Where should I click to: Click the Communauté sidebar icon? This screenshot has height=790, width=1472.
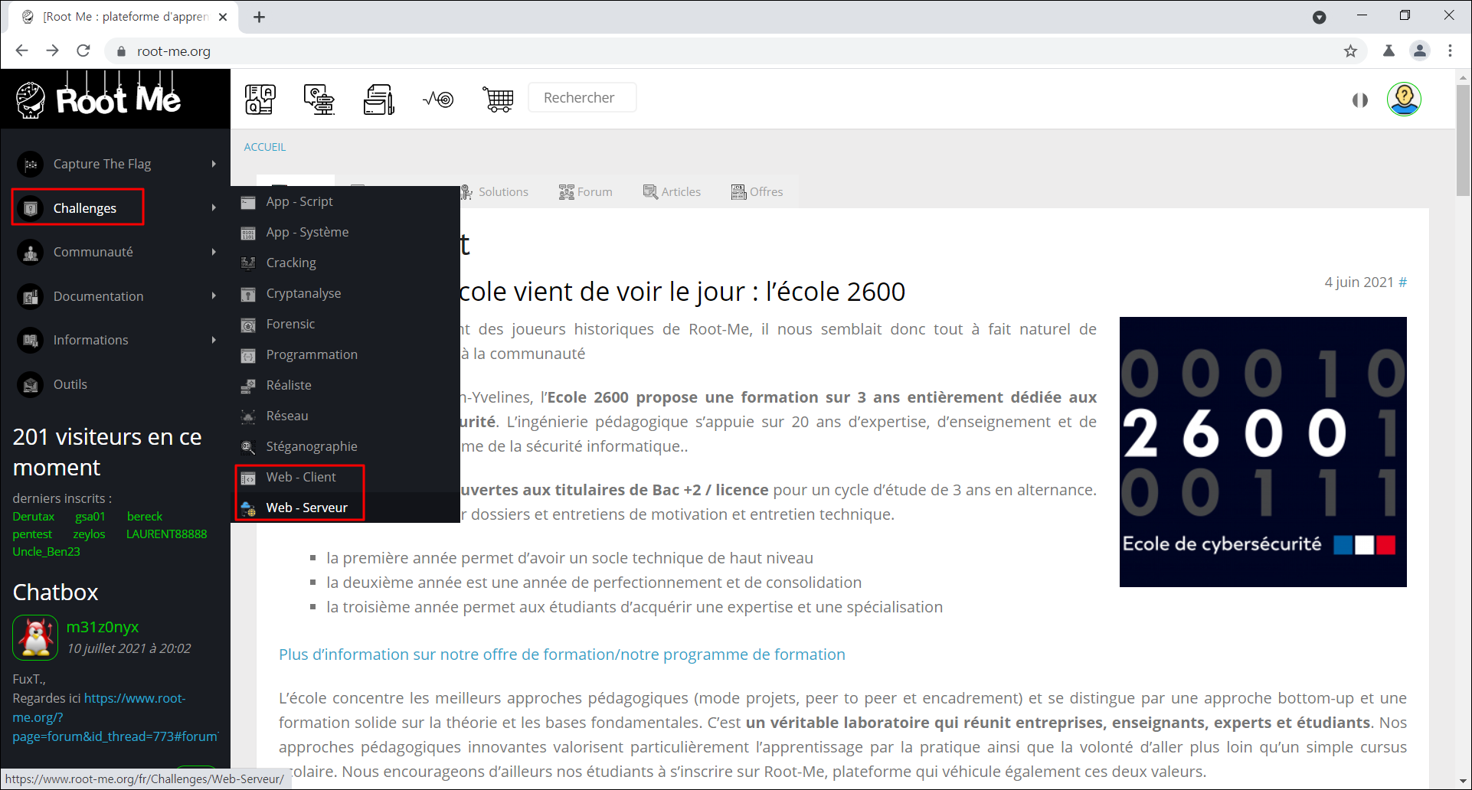[x=31, y=252]
